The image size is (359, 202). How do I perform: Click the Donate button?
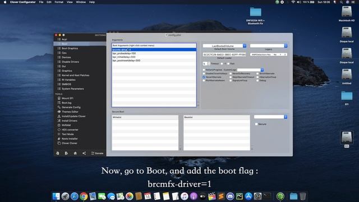[x=97, y=153]
